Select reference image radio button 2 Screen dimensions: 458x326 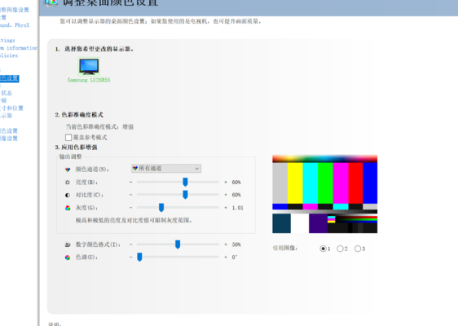coord(340,249)
